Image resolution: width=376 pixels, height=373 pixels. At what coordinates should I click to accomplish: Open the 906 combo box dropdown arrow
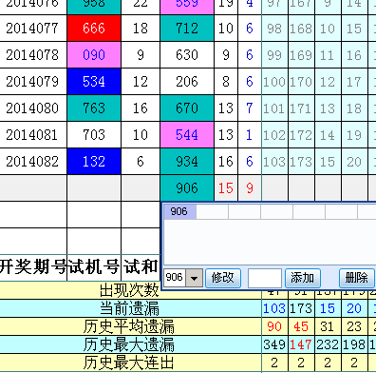click(x=194, y=278)
